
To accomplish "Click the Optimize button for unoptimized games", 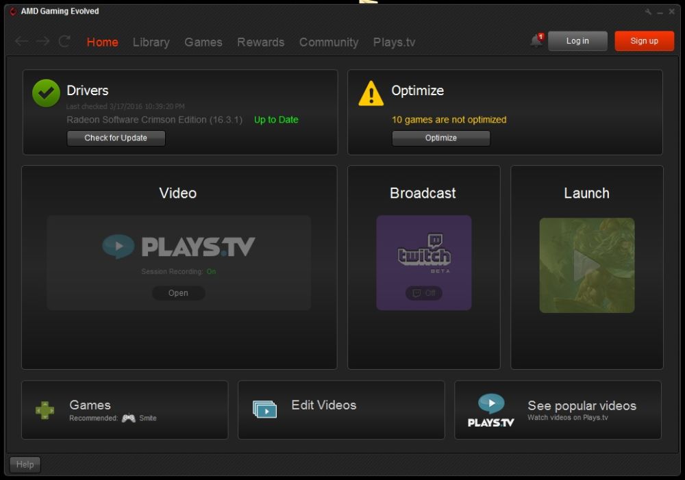I will click(x=440, y=138).
